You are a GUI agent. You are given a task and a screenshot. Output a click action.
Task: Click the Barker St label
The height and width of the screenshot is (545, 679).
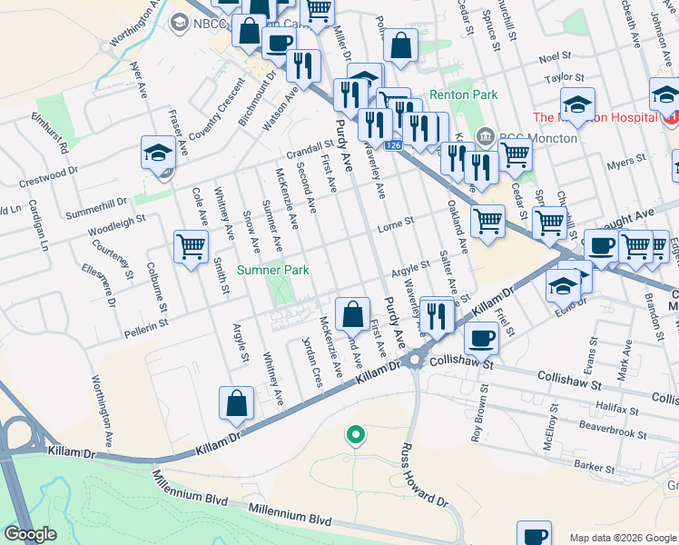coord(594,466)
